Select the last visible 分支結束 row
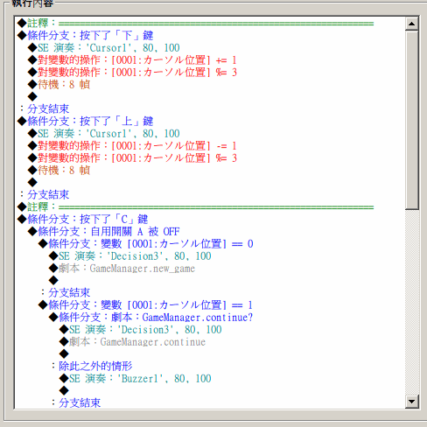The width and height of the screenshot is (427, 427). point(75,402)
